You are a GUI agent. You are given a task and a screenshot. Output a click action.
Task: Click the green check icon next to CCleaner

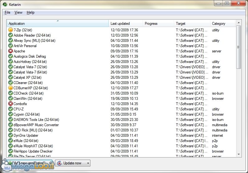(11, 82)
